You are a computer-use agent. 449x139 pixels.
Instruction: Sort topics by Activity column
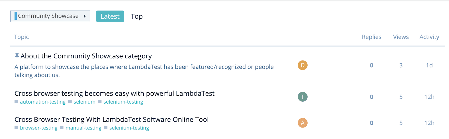tap(429, 37)
